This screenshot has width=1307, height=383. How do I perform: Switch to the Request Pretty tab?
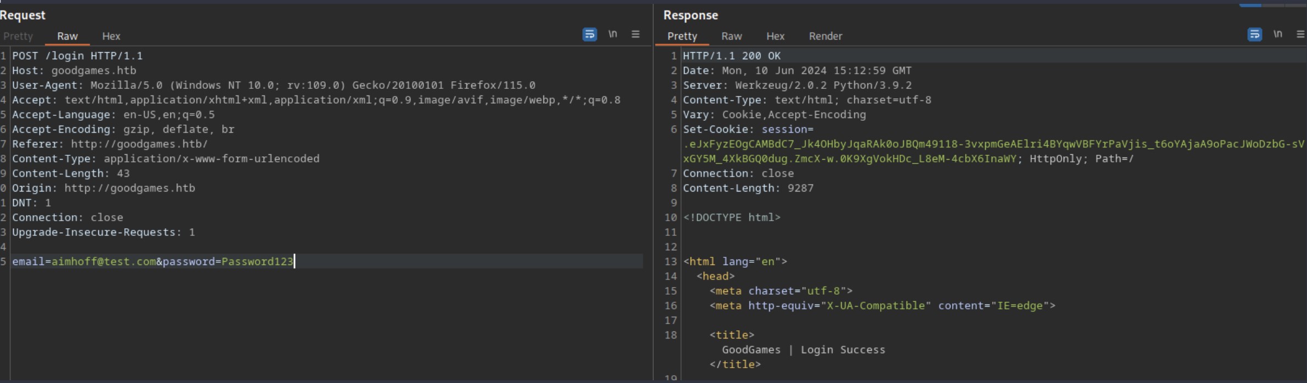[x=18, y=36]
